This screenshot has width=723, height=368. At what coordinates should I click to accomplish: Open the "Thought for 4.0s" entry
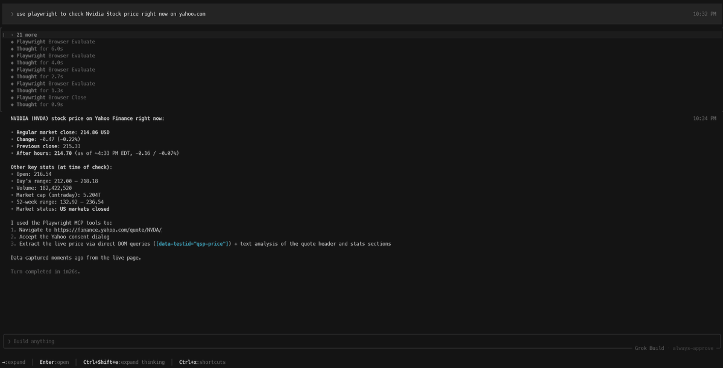(40, 63)
